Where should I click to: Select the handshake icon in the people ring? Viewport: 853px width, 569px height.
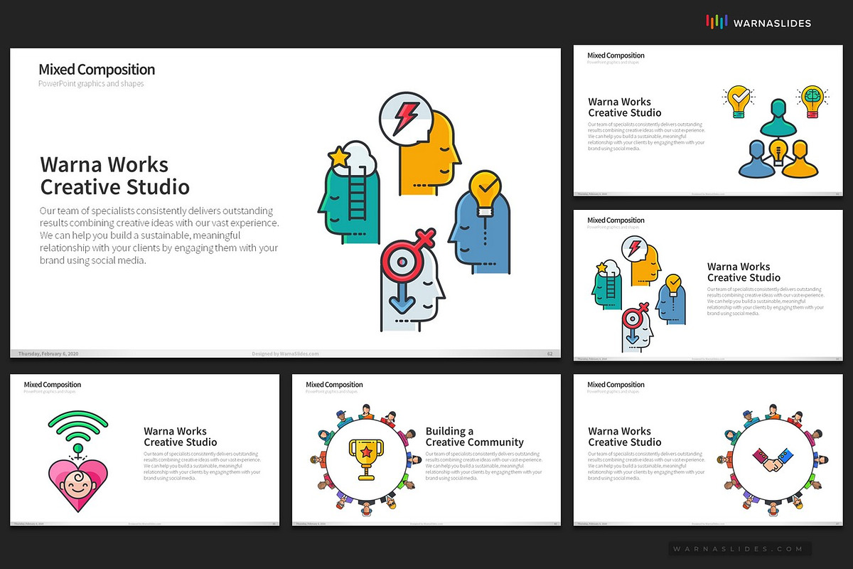pyautogui.click(x=775, y=459)
